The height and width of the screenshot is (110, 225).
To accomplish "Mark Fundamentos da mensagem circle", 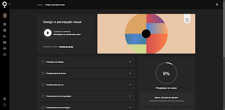I will [x=43, y=107].
